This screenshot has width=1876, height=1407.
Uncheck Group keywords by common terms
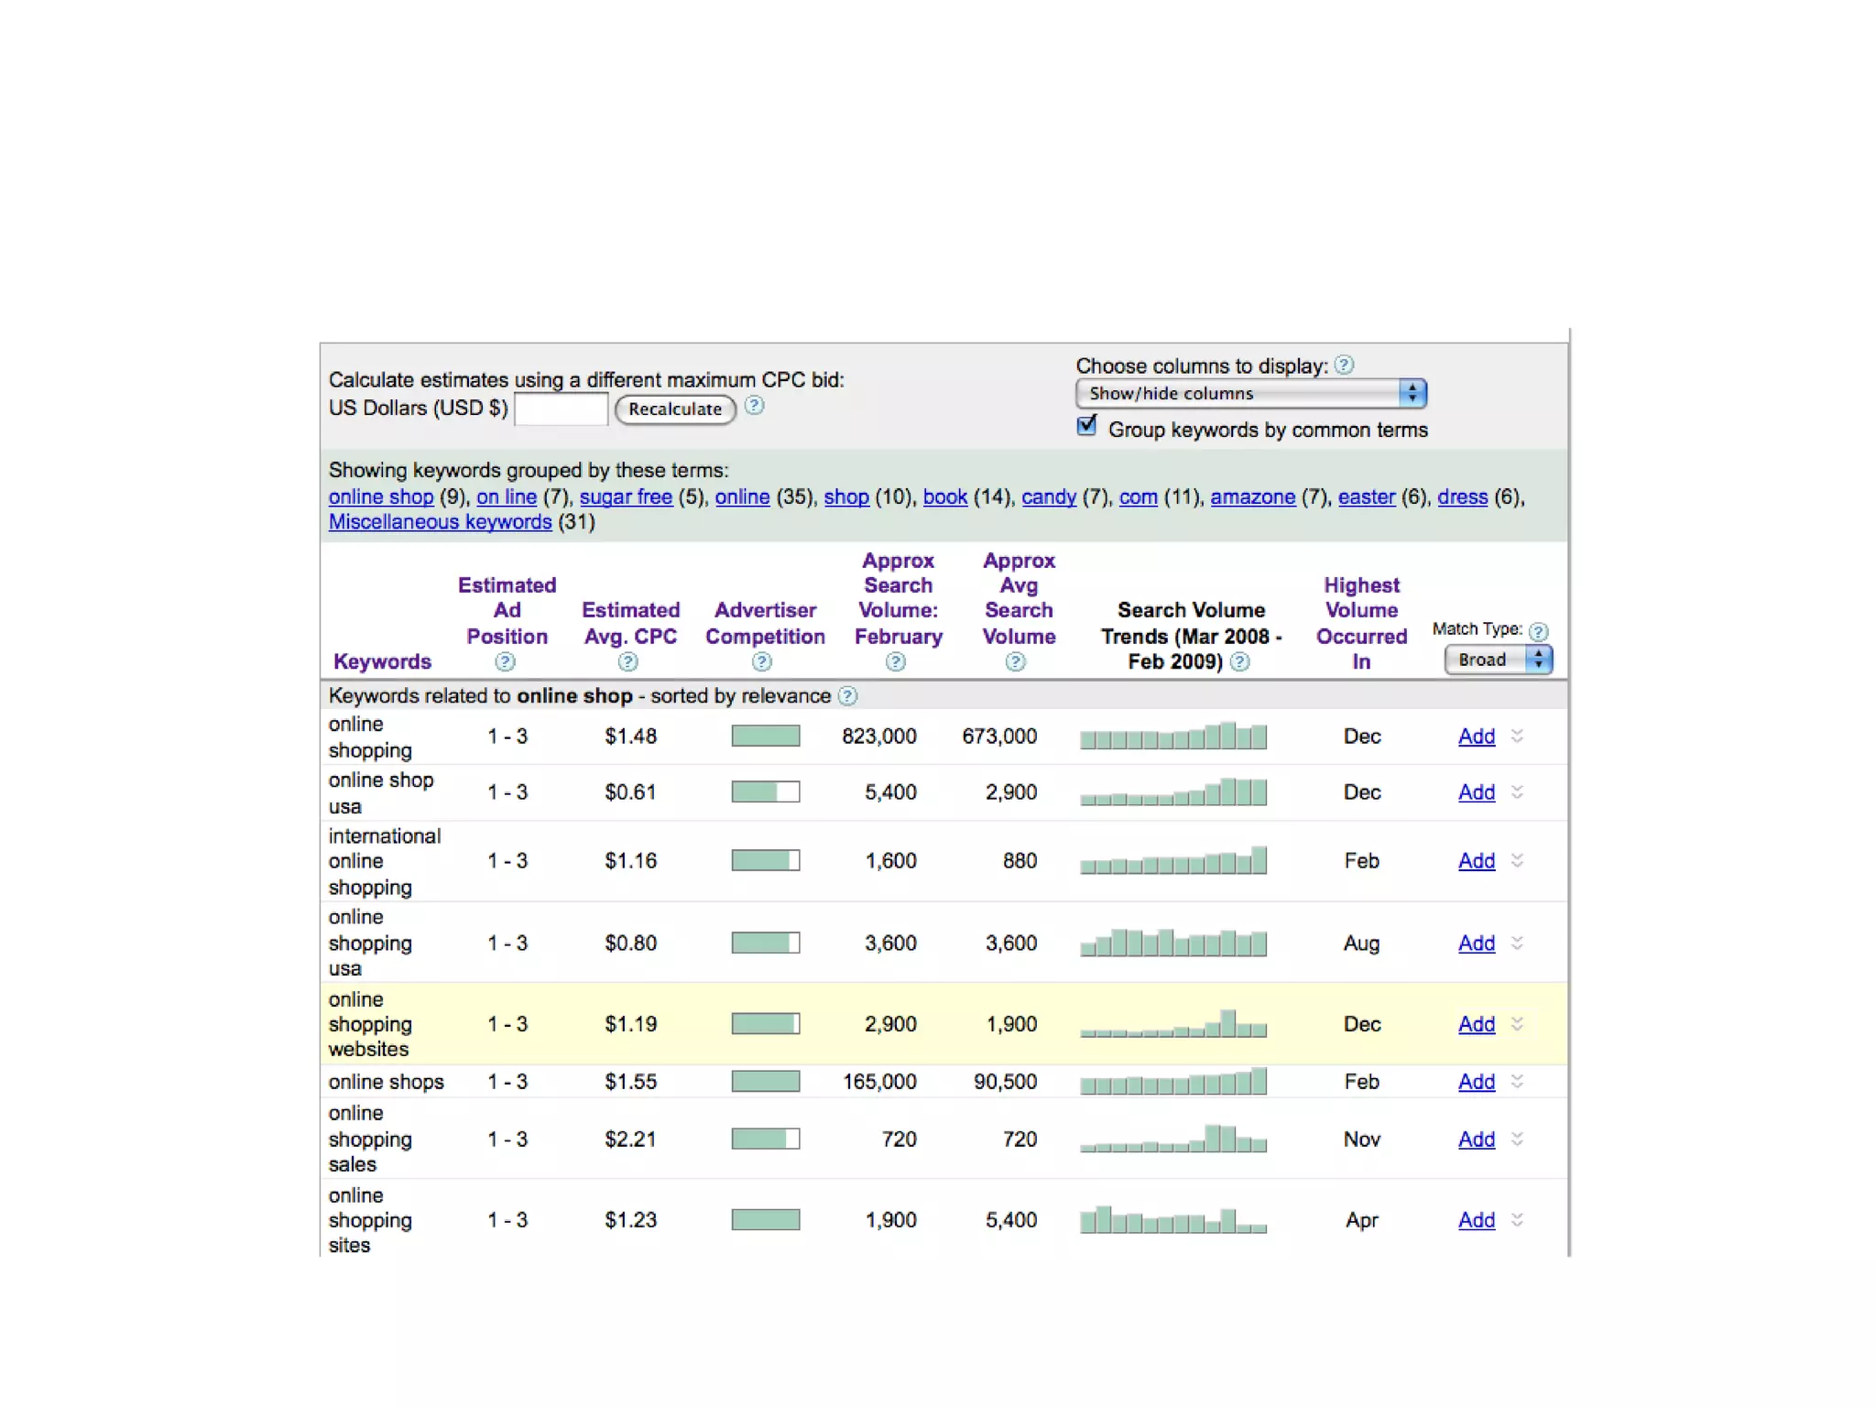pyautogui.click(x=1087, y=426)
